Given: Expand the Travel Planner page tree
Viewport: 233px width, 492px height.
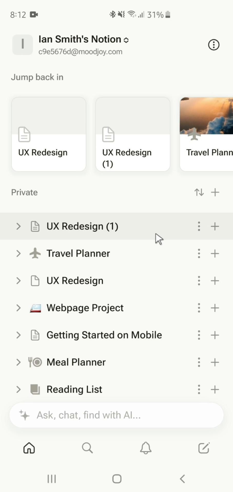Looking at the screenshot, I should 18,253.
